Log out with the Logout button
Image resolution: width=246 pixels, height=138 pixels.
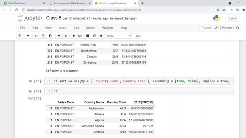coord(232,18)
